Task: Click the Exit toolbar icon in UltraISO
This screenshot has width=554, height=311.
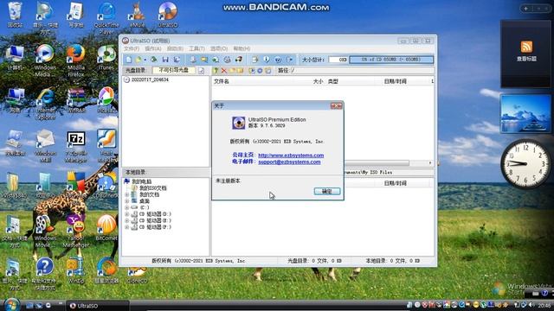Action: point(290,60)
